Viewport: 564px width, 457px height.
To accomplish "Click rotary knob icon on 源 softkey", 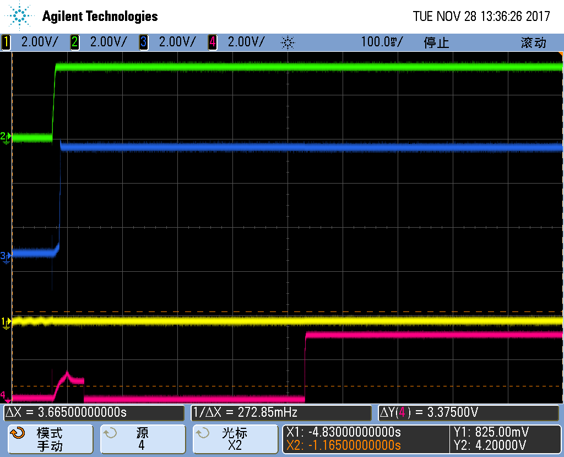I will tap(110, 433).
